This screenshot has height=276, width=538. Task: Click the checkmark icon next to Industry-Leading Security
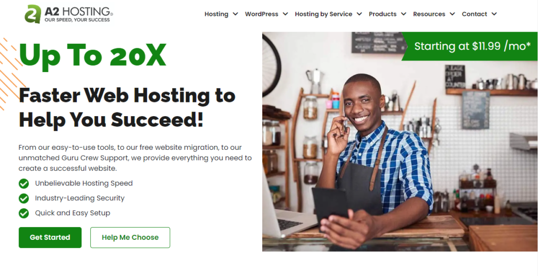[x=24, y=198]
